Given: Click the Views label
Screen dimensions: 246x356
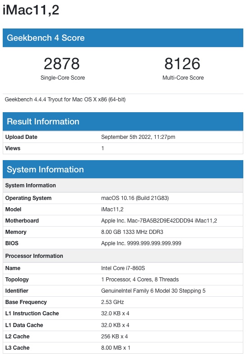Looking at the screenshot, I should [x=13, y=148].
